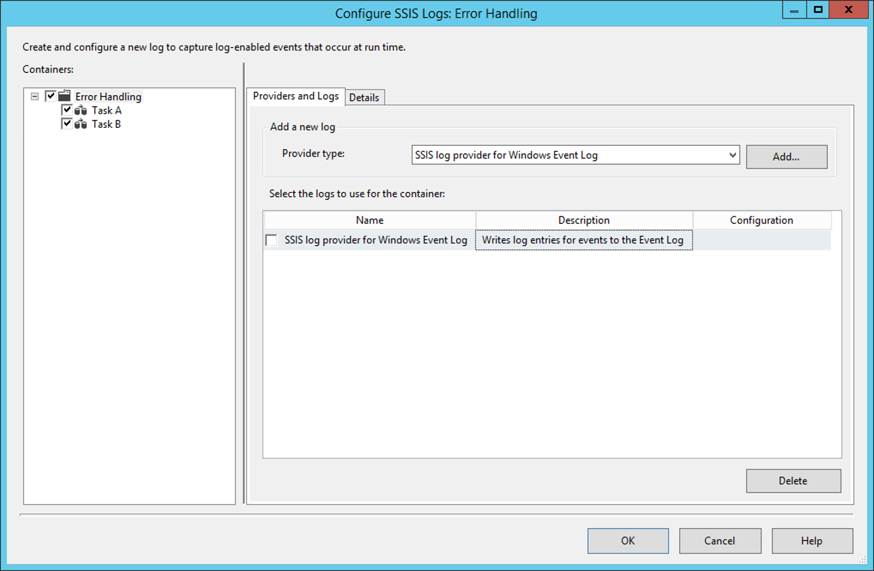
Task: Uncheck the Task B checkbox
Action: [x=67, y=123]
